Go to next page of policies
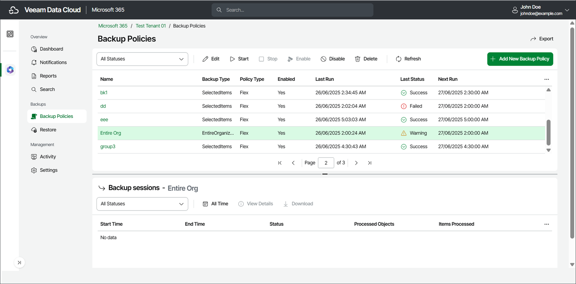This screenshot has height=284, width=576. coord(356,163)
